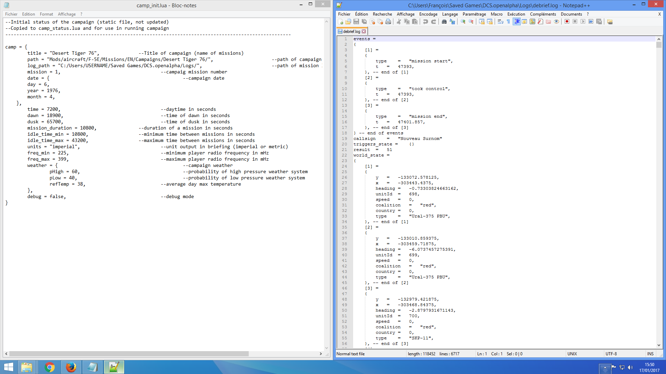Image resolution: width=666 pixels, height=374 pixels.
Task: Toggle show all characters pilcrow icon
Action: click(508, 21)
